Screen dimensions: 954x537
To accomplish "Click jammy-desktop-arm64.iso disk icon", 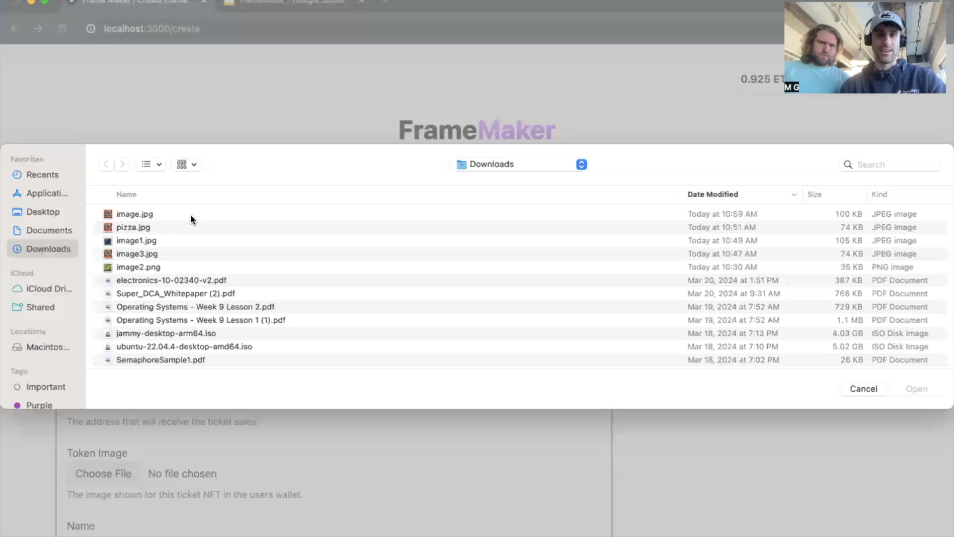I will [108, 334].
